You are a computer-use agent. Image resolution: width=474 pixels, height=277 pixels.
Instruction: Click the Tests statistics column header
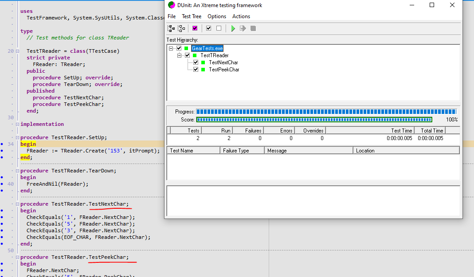tap(186, 130)
